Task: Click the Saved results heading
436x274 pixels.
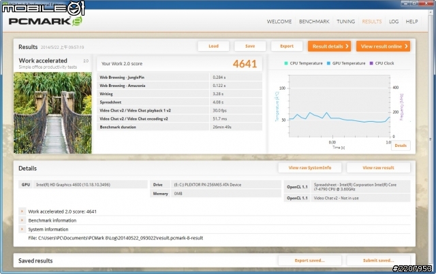Action: [35, 260]
